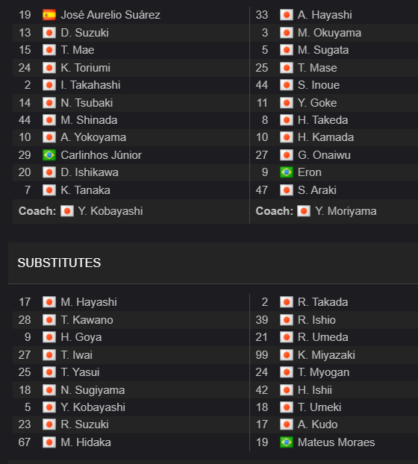Click the SUBSTITUTES section header

click(x=59, y=263)
